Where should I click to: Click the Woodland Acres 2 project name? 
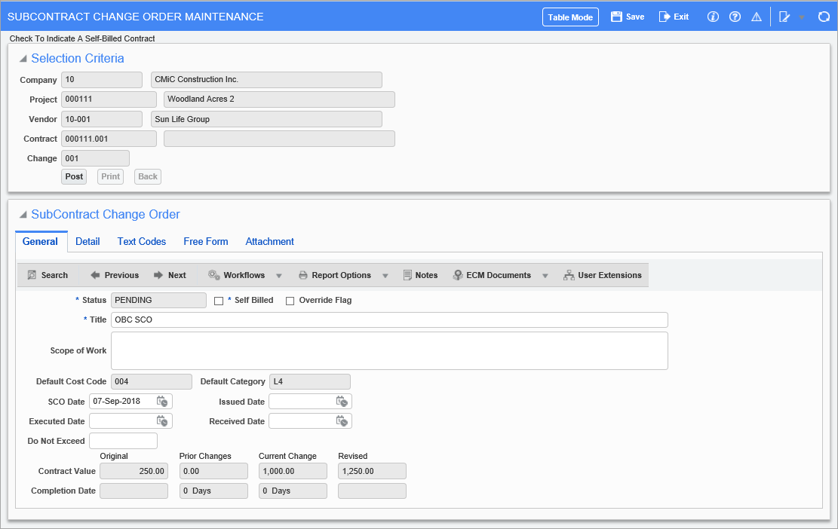click(279, 99)
